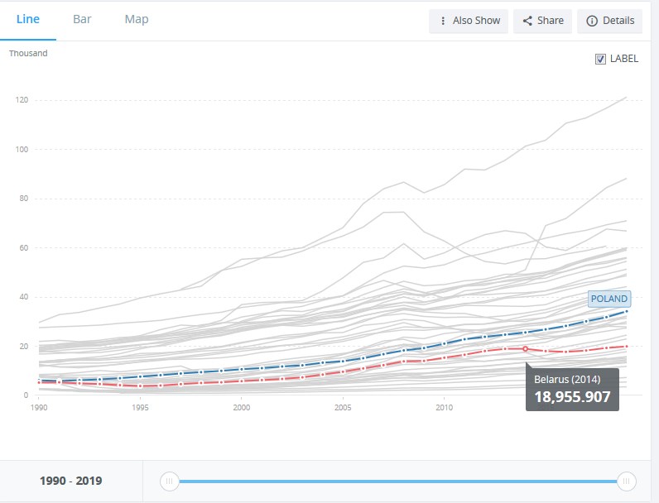The height and width of the screenshot is (503, 659).
Task: Click the 1990 - 2019 range label
Action: click(70, 481)
